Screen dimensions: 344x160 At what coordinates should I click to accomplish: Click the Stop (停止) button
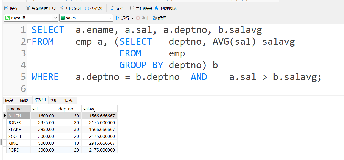[143, 18]
